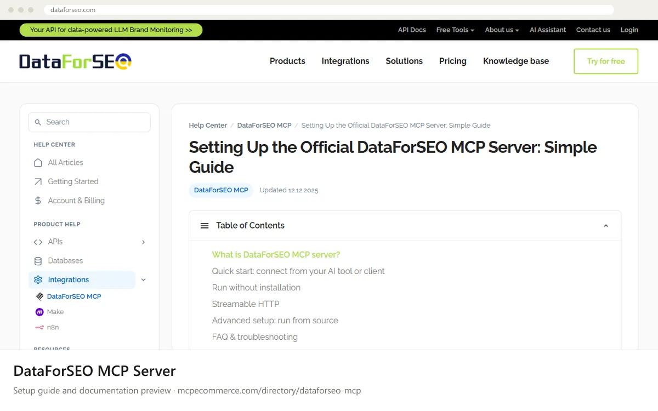Select APIs in sidebar
Image resolution: width=658 pixels, height=411 pixels.
55,242
